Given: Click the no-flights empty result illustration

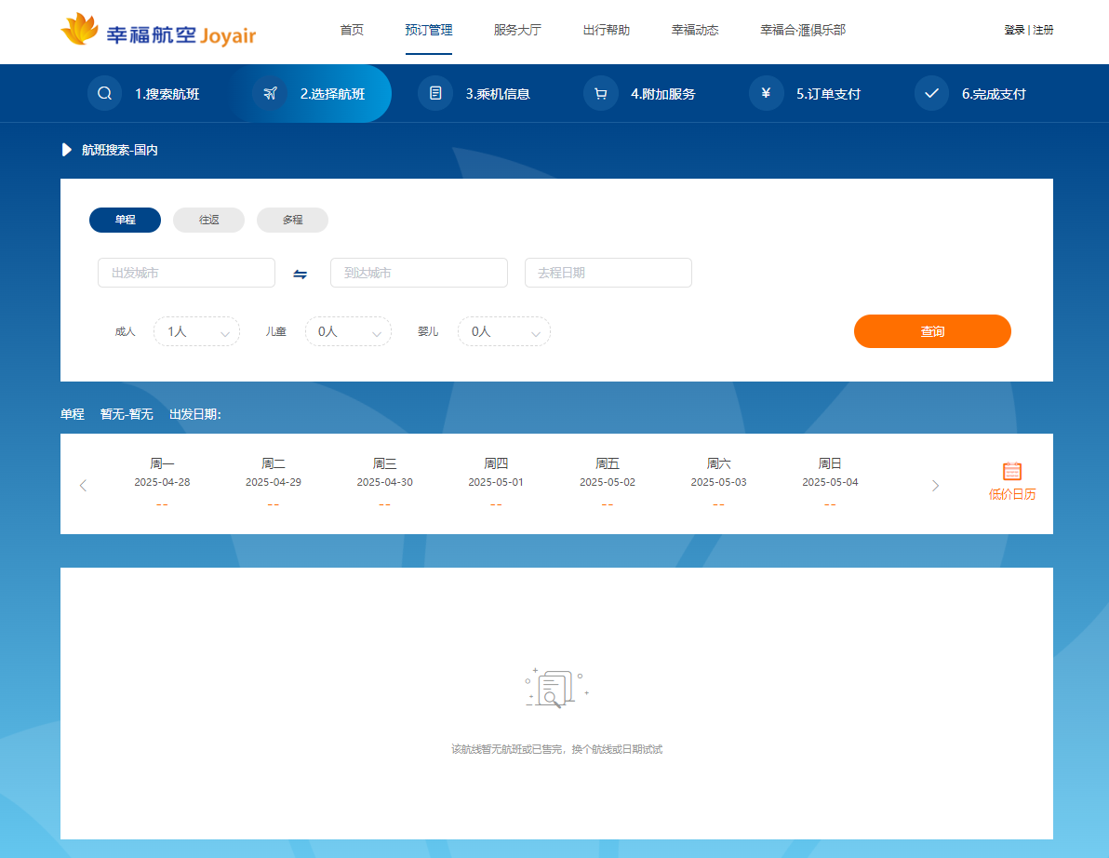Looking at the screenshot, I should pyautogui.click(x=556, y=688).
